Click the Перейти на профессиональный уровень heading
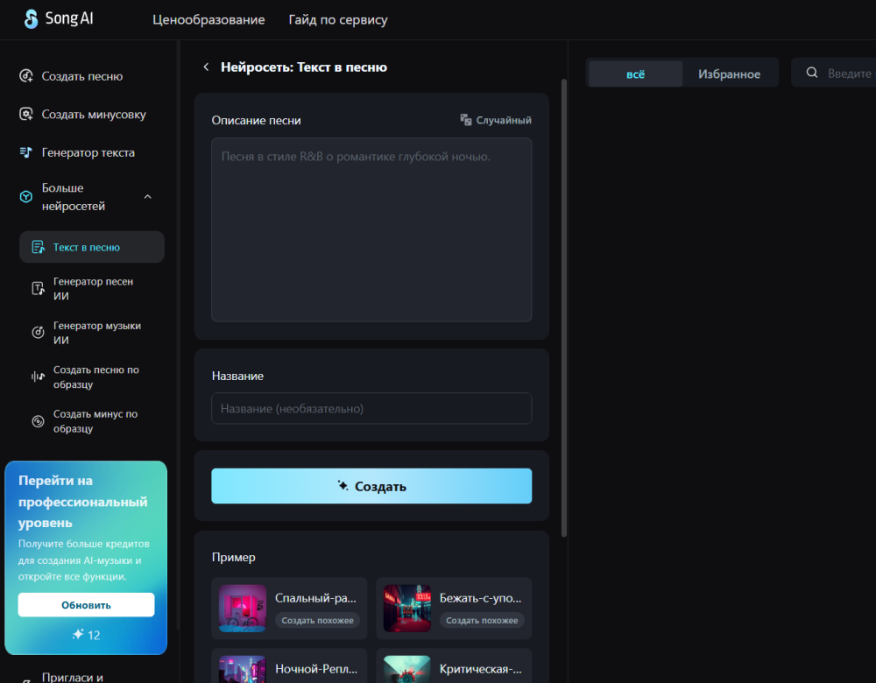Image resolution: width=876 pixels, height=683 pixels. pos(82,502)
